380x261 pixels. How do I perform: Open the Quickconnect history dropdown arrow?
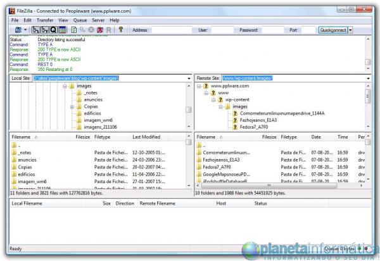350,30
